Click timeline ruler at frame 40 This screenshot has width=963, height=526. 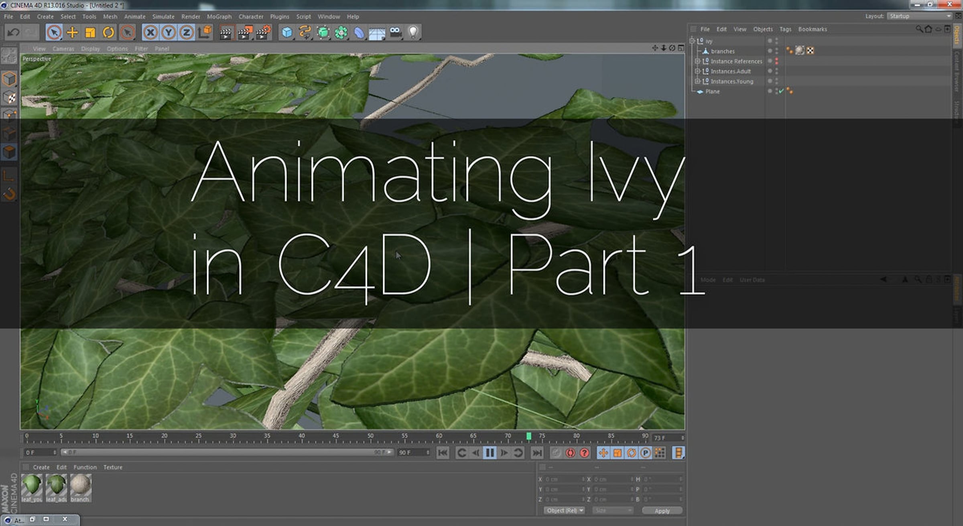pyautogui.click(x=302, y=438)
